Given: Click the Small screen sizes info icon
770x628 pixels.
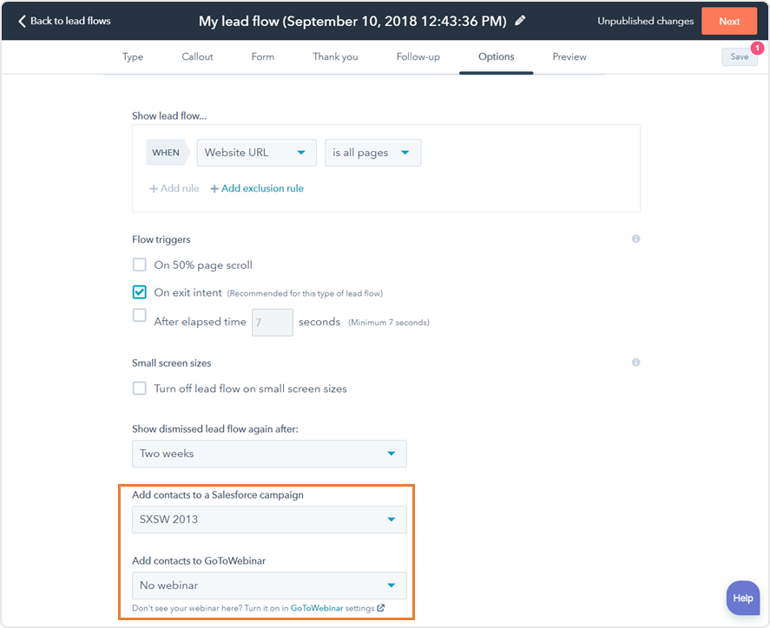Looking at the screenshot, I should [x=635, y=363].
